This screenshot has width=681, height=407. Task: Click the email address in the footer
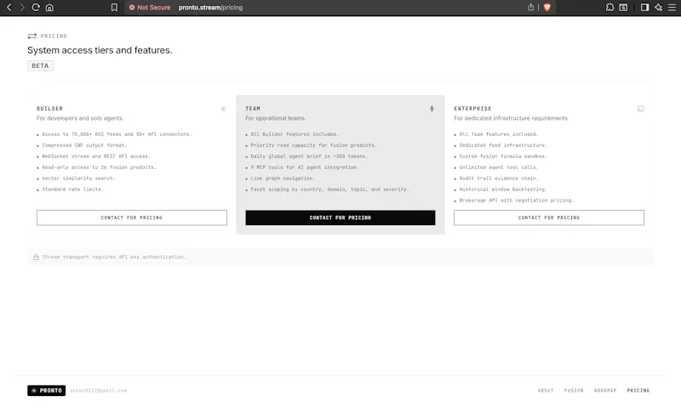pyautogui.click(x=98, y=391)
